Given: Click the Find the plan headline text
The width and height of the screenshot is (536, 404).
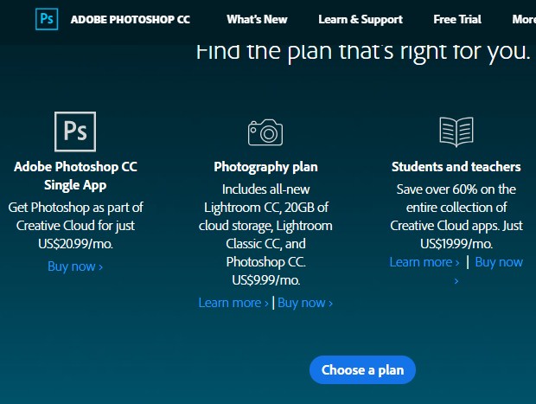Looking at the screenshot, I should point(363,52).
